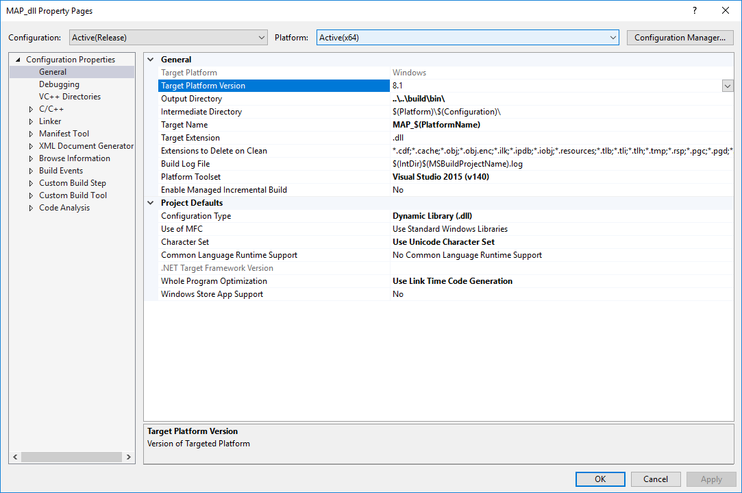The height and width of the screenshot is (493, 742).
Task: Open the Code Analysis settings page
Action: point(64,207)
